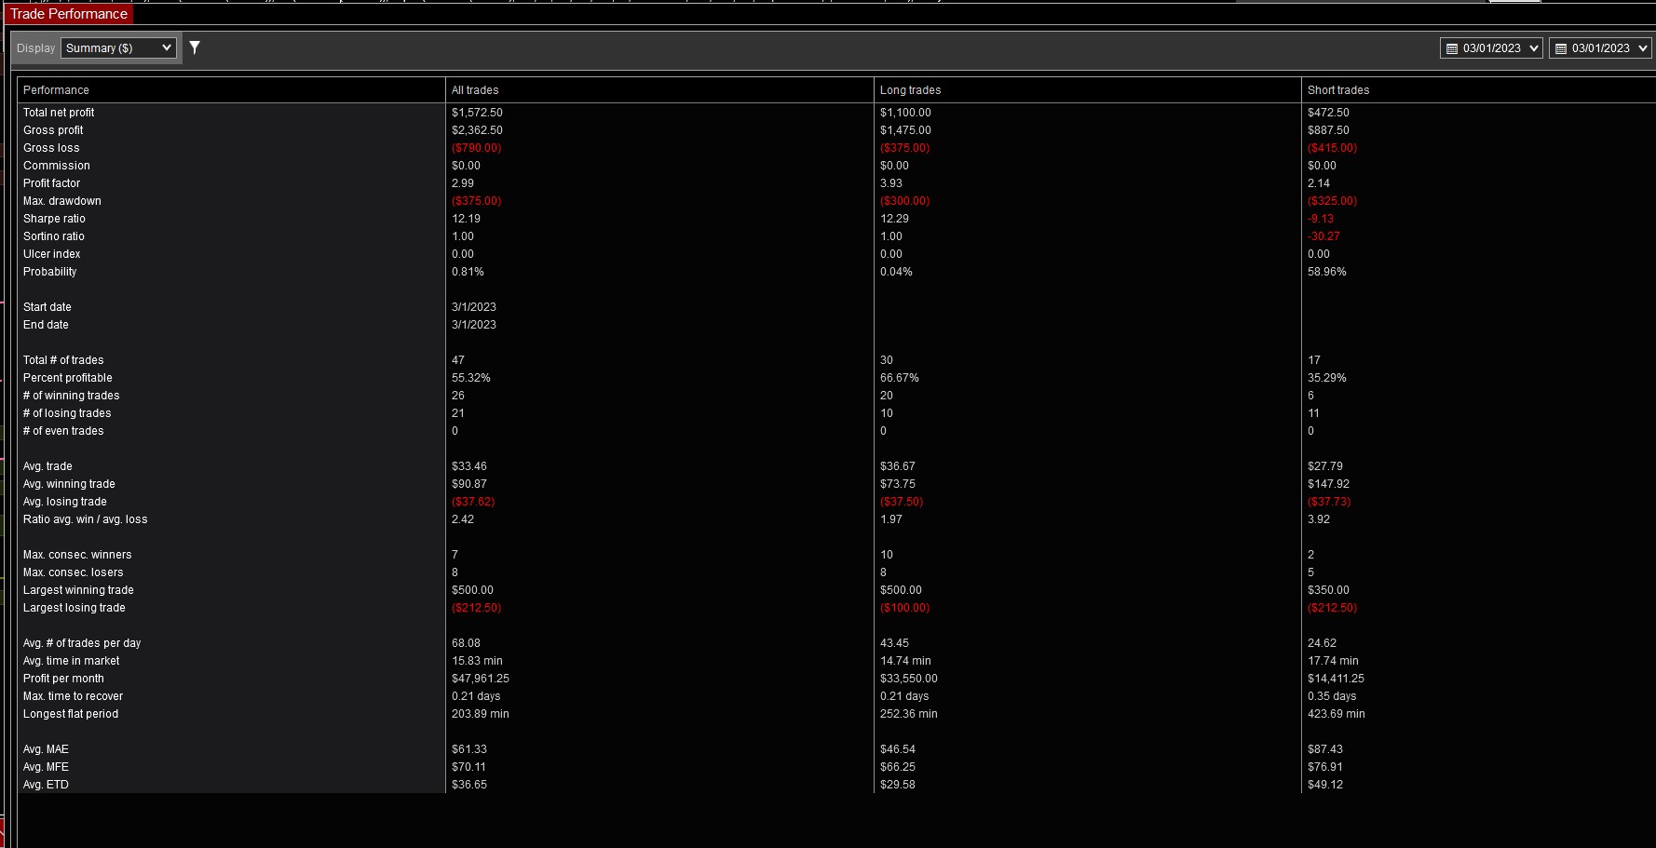Select the Max. consec. winners label
1656x848 pixels.
coord(77,555)
